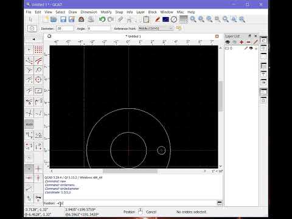This screenshot has width=292, height=219.
Task: Open the Help menu
Action: [191, 12]
